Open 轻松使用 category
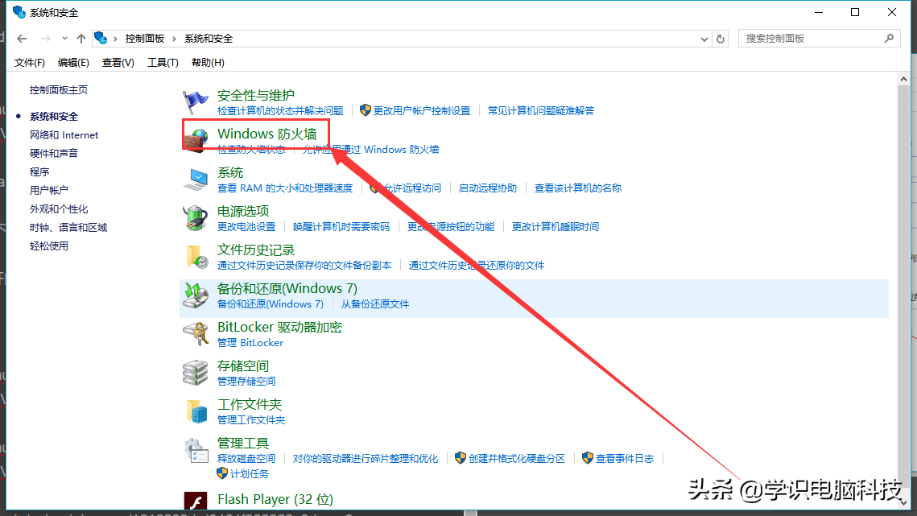The height and width of the screenshot is (516, 917). coord(48,246)
